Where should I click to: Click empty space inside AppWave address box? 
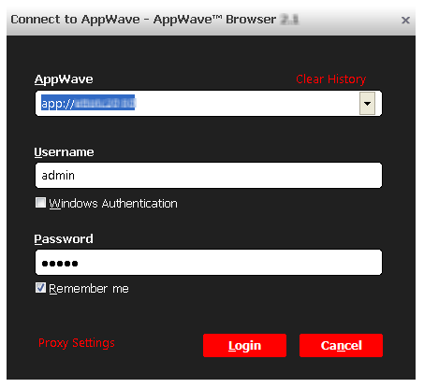[246, 104]
